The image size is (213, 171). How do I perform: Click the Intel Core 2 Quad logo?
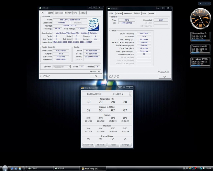point(94,24)
